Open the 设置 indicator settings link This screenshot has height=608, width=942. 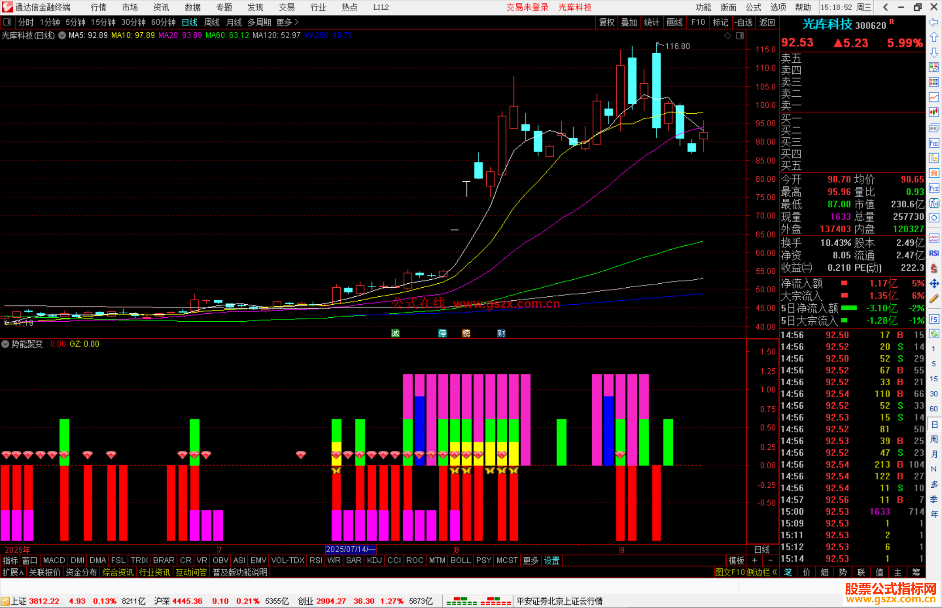pos(552,560)
